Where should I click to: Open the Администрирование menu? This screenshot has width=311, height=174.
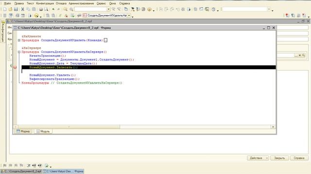pos(81,3)
